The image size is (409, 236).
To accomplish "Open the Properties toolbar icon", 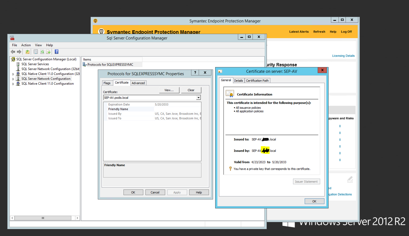I will click(36, 52).
